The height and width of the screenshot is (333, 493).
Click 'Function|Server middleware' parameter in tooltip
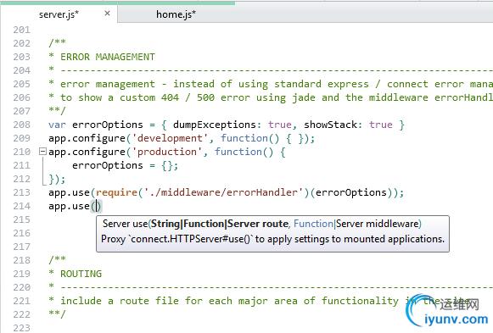click(x=356, y=224)
